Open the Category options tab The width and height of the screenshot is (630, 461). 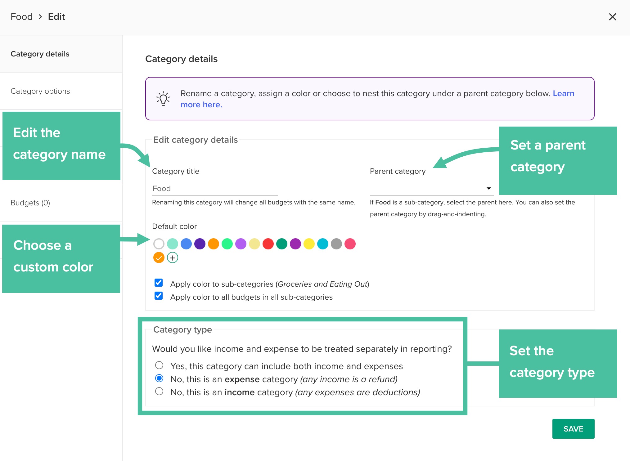[40, 91]
